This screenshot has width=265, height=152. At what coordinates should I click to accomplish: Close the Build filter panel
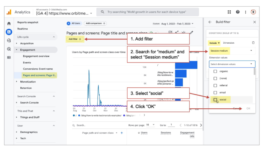click(255, 22)
